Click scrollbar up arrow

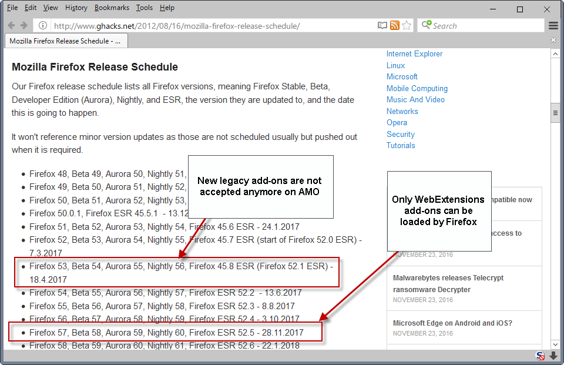pyautogui.click(x=555, y=54)
